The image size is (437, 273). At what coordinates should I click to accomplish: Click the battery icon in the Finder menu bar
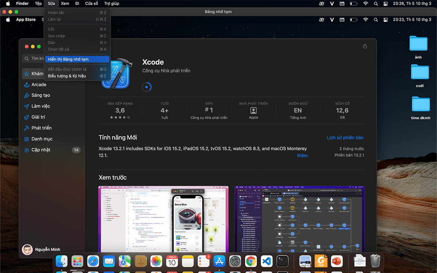pos(354,3)
